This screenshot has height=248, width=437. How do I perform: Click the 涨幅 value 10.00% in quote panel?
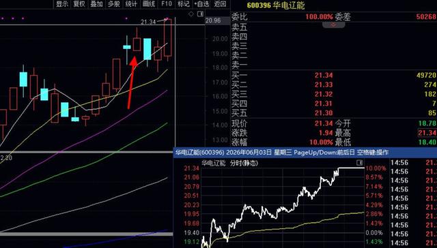click(322, 142)
